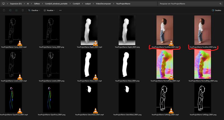This screenshot has height=120, width=224.
Task: Select the Depth_00001.png thumbnail
Action: click(x=127, y=30)
